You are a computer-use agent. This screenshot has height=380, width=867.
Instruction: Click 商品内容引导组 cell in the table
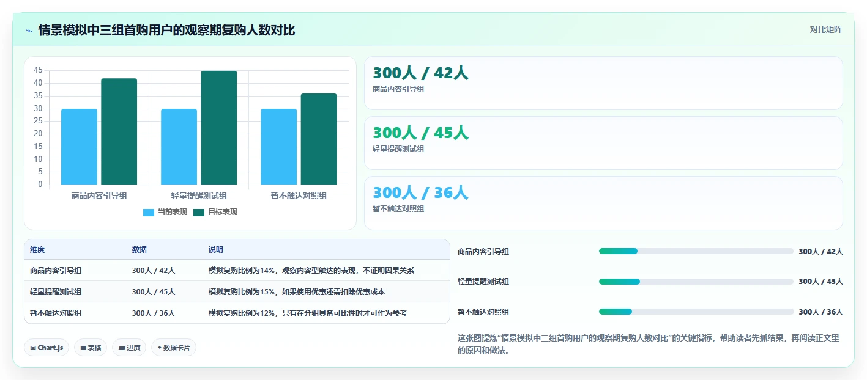point(56,270)
